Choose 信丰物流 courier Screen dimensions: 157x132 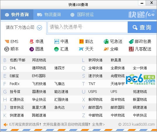pos(118,100)
